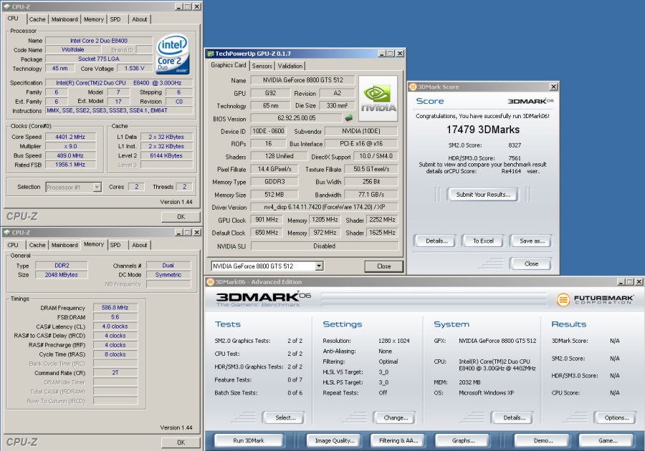Click the Core Speed 4401.2 MHz value
Viewport: 645px width, 451px height.
[x=70, y=137]
